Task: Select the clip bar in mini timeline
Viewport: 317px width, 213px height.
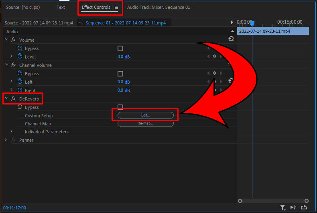Action: (273, 31)
